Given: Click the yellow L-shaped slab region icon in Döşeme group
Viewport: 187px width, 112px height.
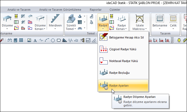Looking at the screenshot, I should click(16, 28).
